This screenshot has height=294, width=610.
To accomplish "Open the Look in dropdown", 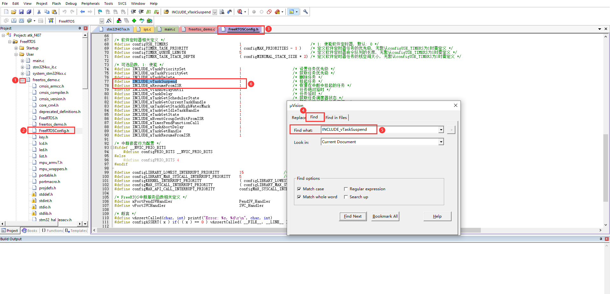I will pos(441,142).
